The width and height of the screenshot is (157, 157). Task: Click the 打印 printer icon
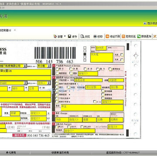pyautogui.click(x=95, y=36)
